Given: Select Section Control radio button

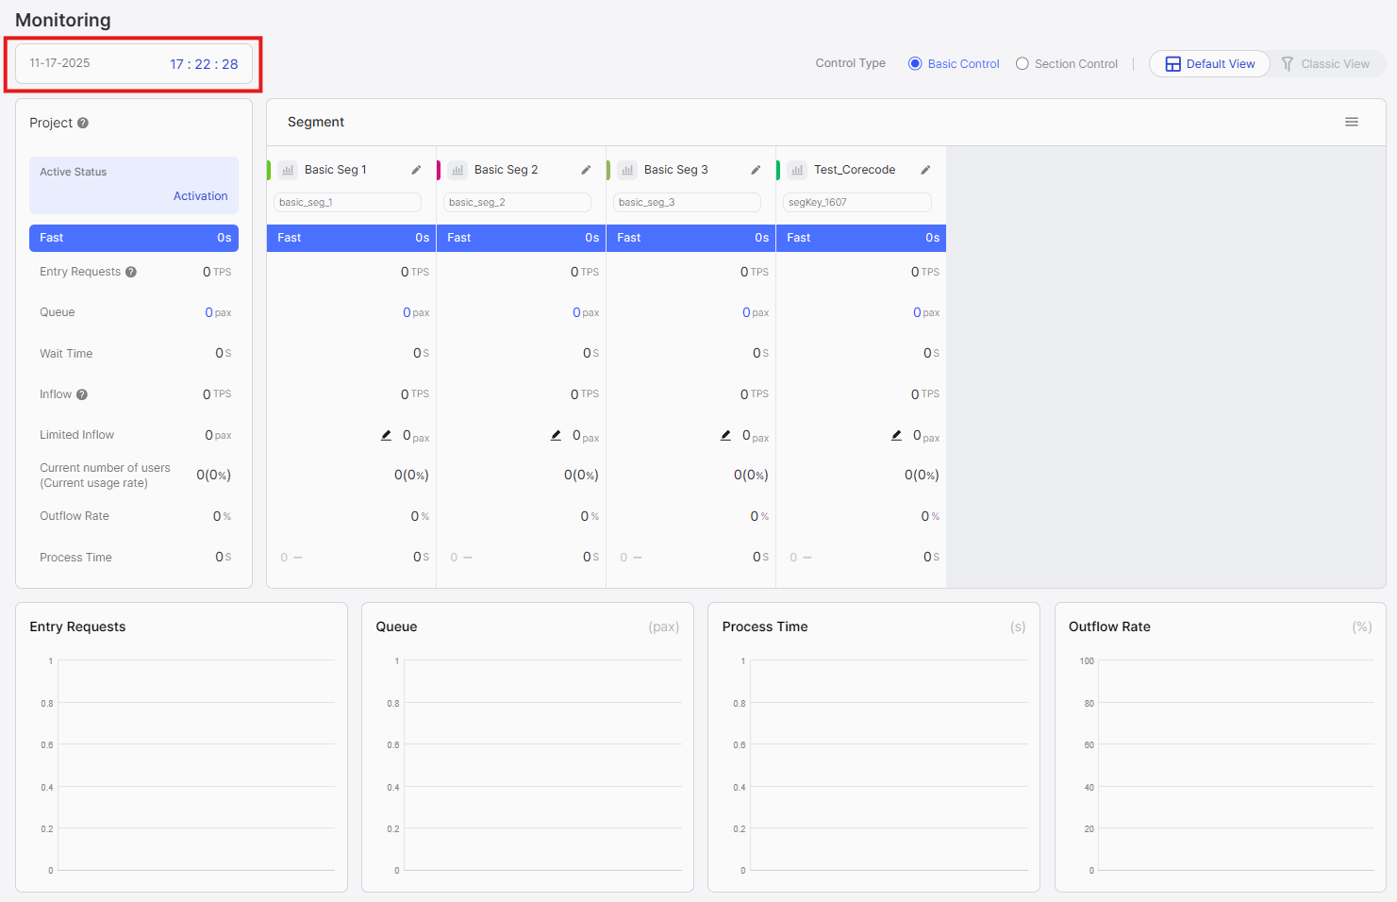Looking at the screenshot, I should tap(1023, 64).
